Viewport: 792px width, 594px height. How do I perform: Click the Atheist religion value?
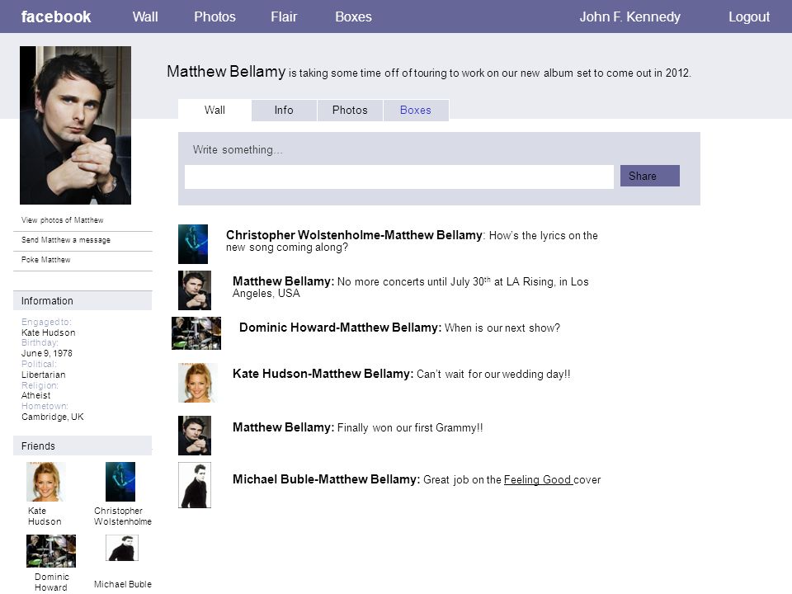[35, 395]
